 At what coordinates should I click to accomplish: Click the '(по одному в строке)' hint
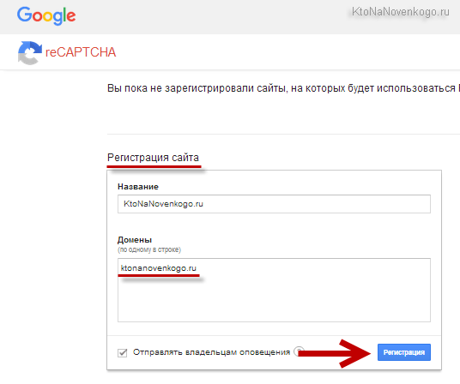point(149,249)
